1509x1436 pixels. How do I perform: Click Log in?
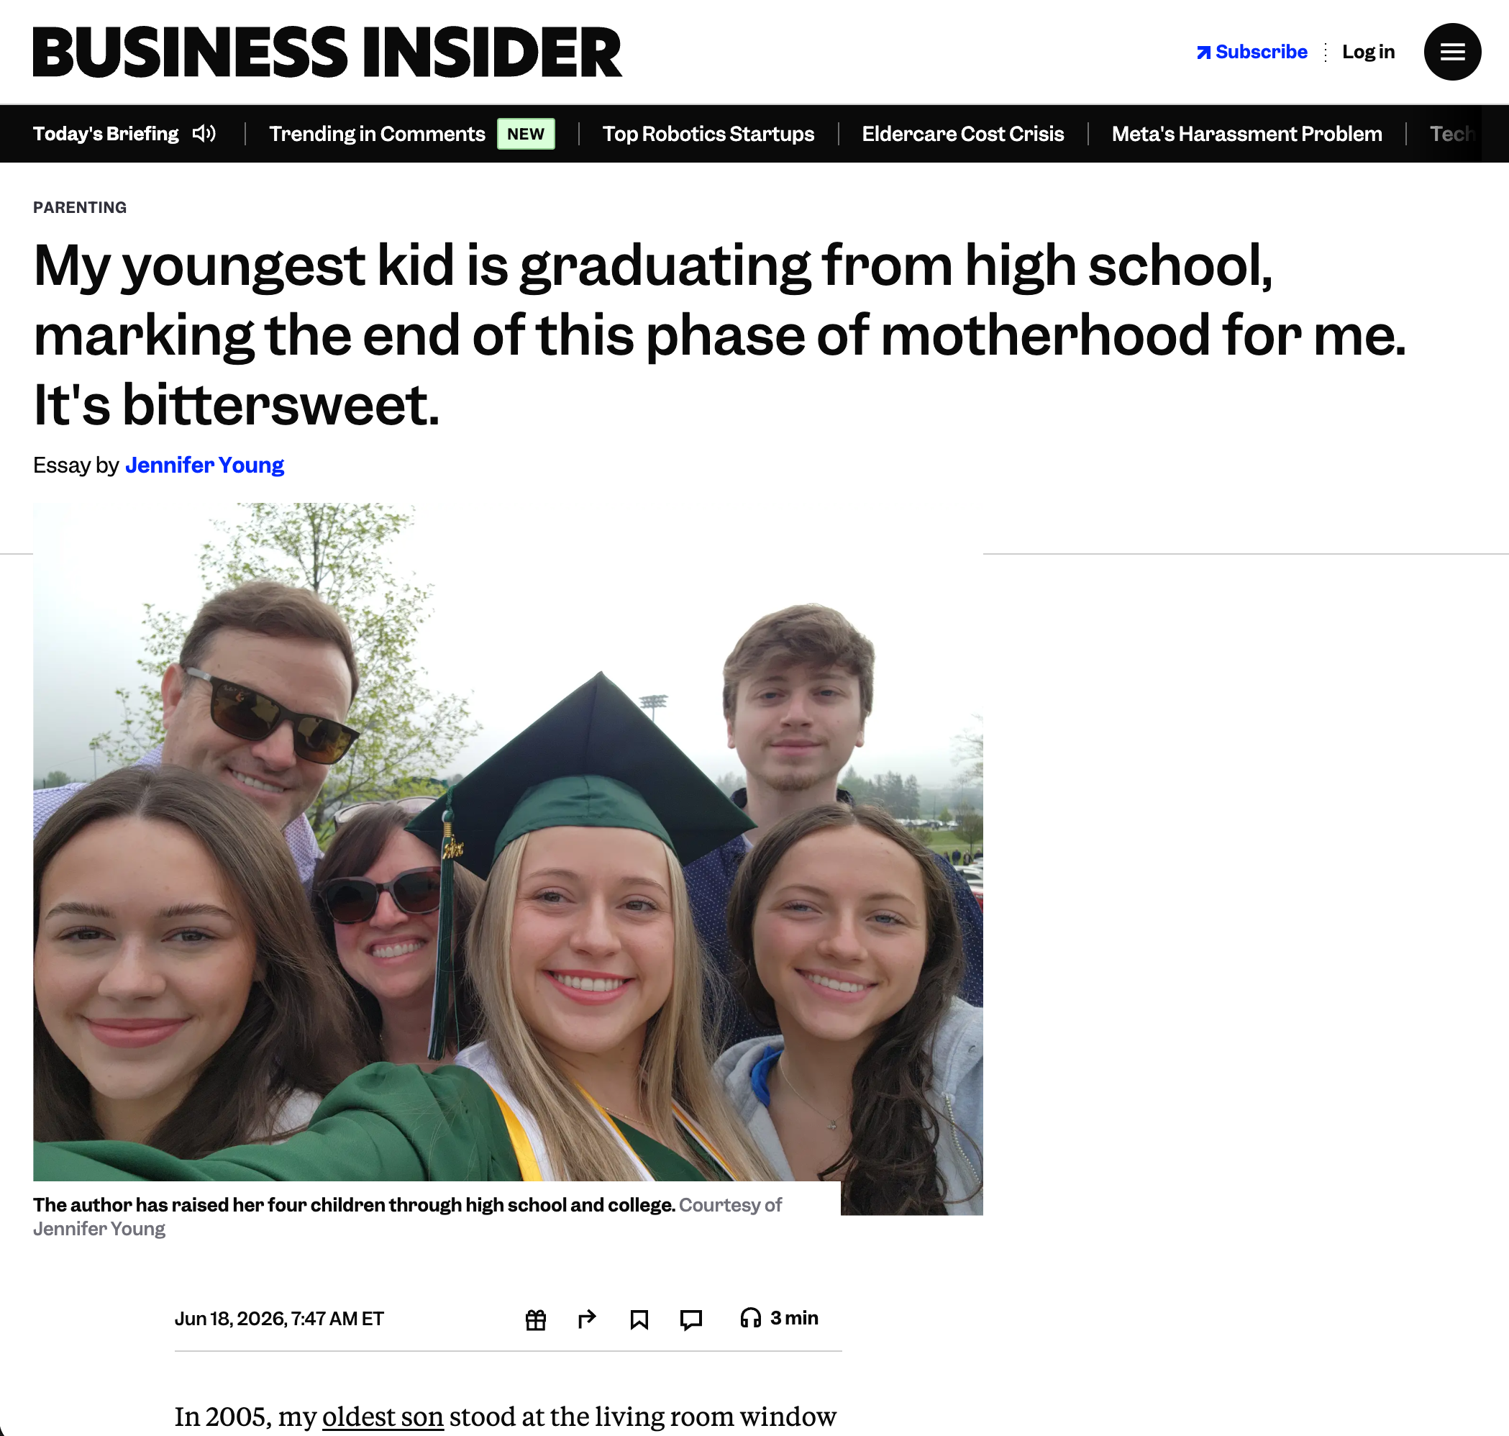pos(1367,51)
